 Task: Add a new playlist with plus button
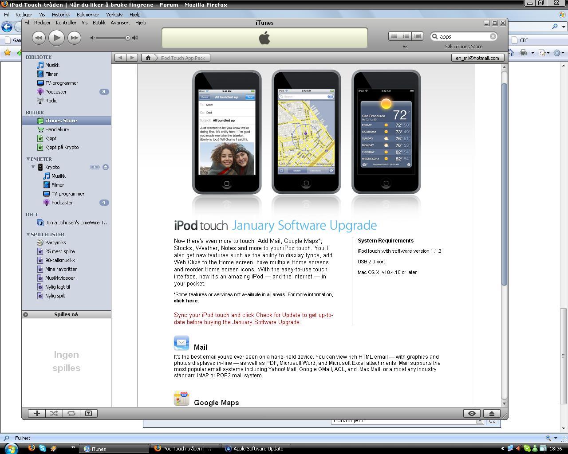[37, 413]
